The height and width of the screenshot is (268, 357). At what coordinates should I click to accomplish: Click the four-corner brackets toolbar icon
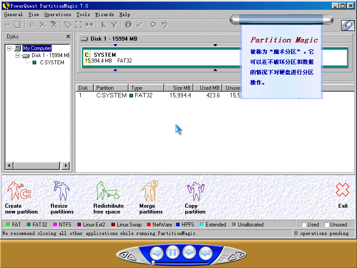[x=79, y=25]
